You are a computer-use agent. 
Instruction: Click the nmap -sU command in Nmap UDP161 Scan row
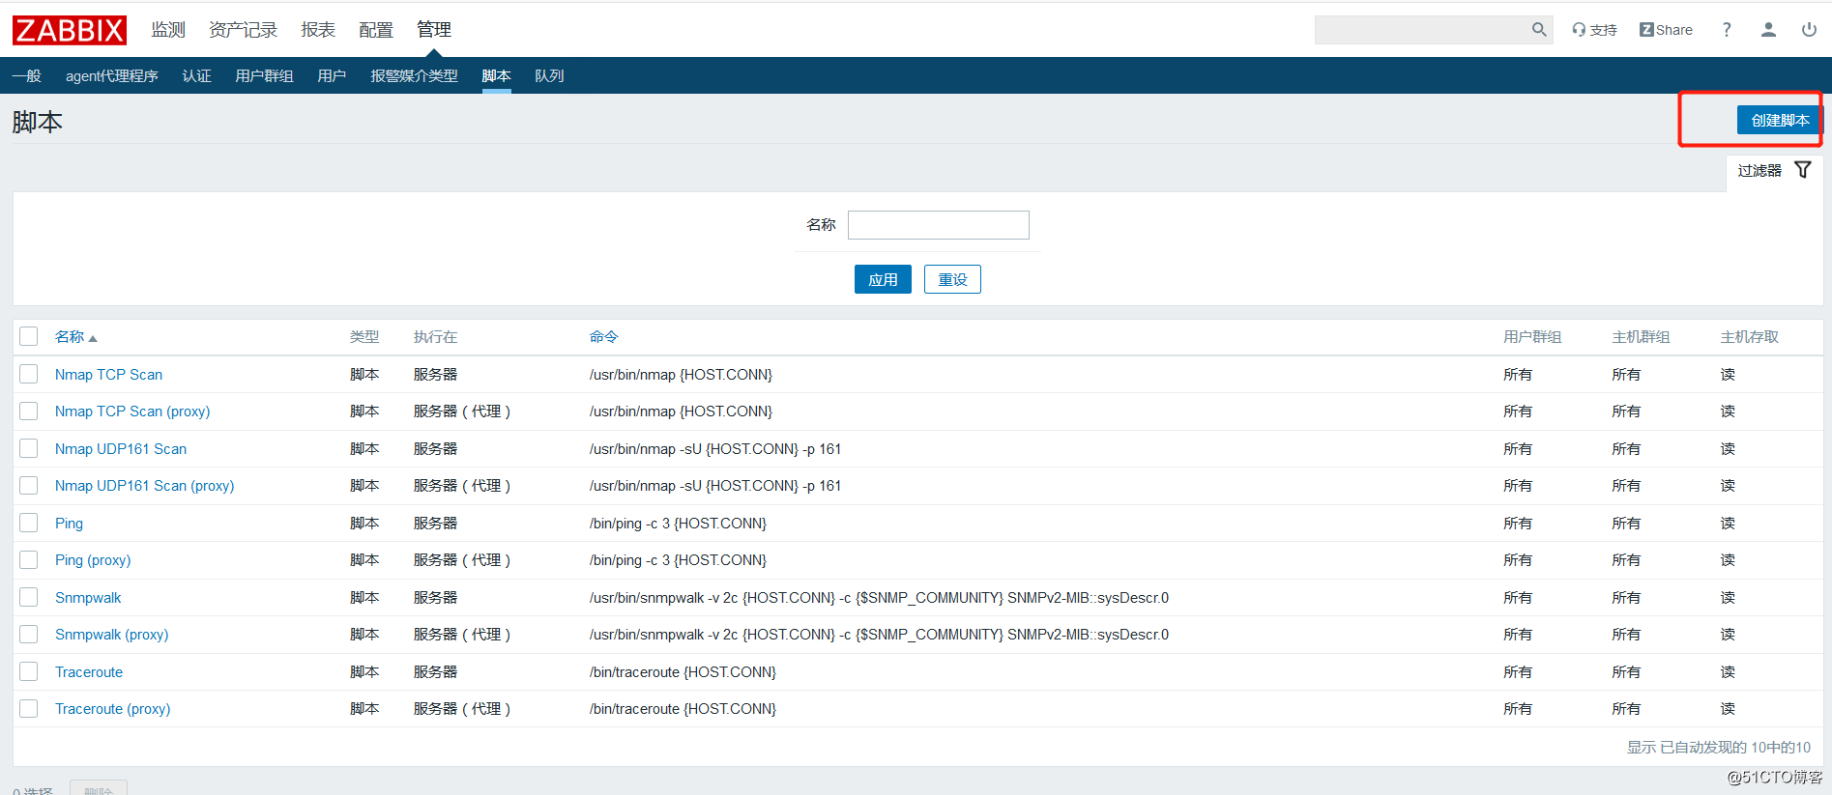pyautogui.click(x=715, y=448)
